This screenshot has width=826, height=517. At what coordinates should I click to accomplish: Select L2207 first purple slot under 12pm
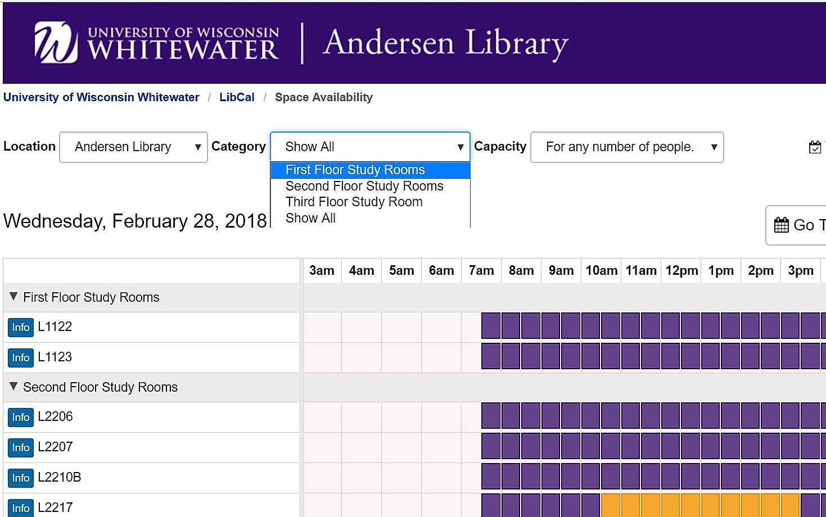click(671, 446)
